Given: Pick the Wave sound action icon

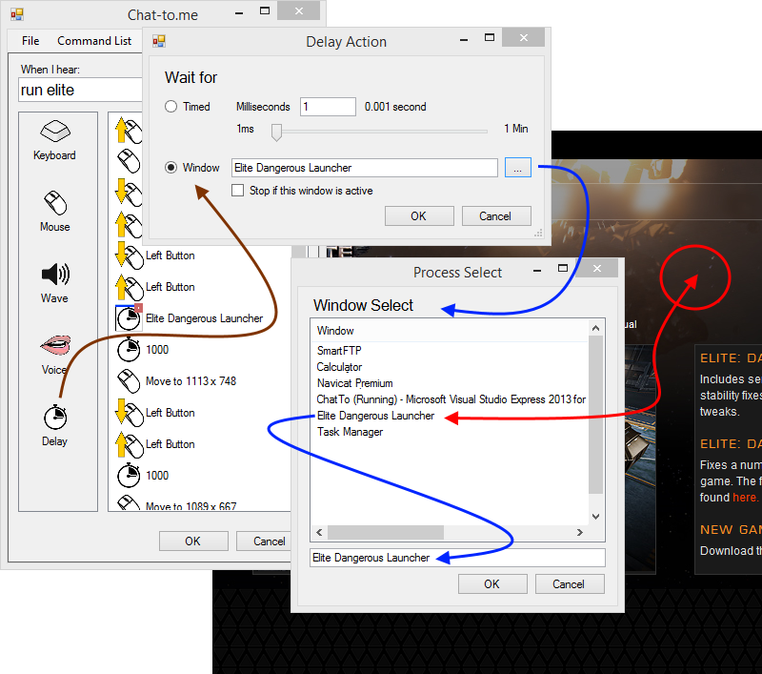Looking at the screenshot, I should click(55, 275).
